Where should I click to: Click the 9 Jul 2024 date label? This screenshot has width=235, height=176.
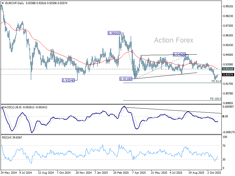(26, 173)
